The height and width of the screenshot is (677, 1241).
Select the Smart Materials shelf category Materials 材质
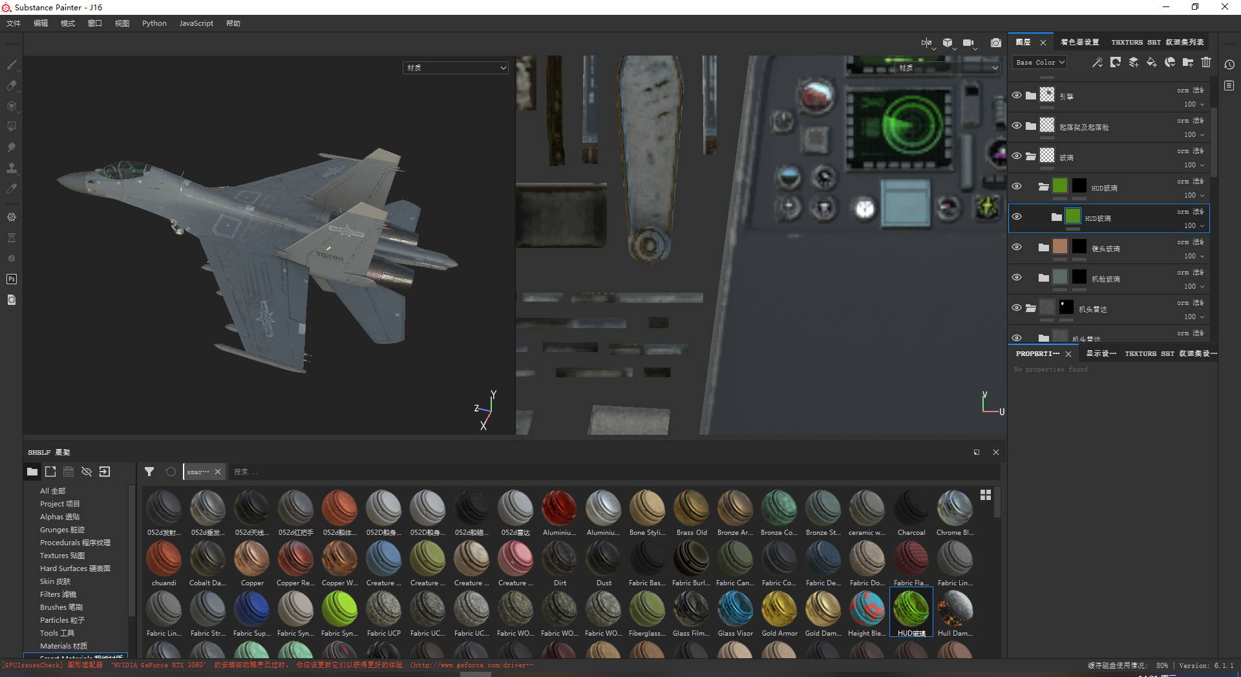click(63, 646)
